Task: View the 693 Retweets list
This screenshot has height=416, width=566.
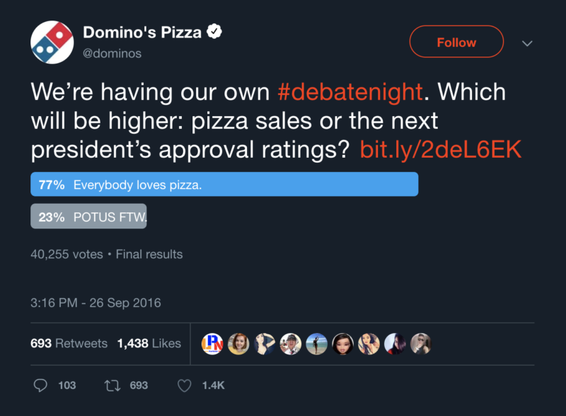Action: 69,343
